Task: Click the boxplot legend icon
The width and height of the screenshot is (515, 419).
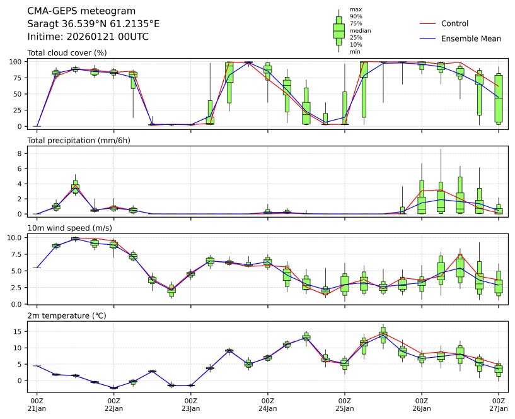Action: click(339, 30)
